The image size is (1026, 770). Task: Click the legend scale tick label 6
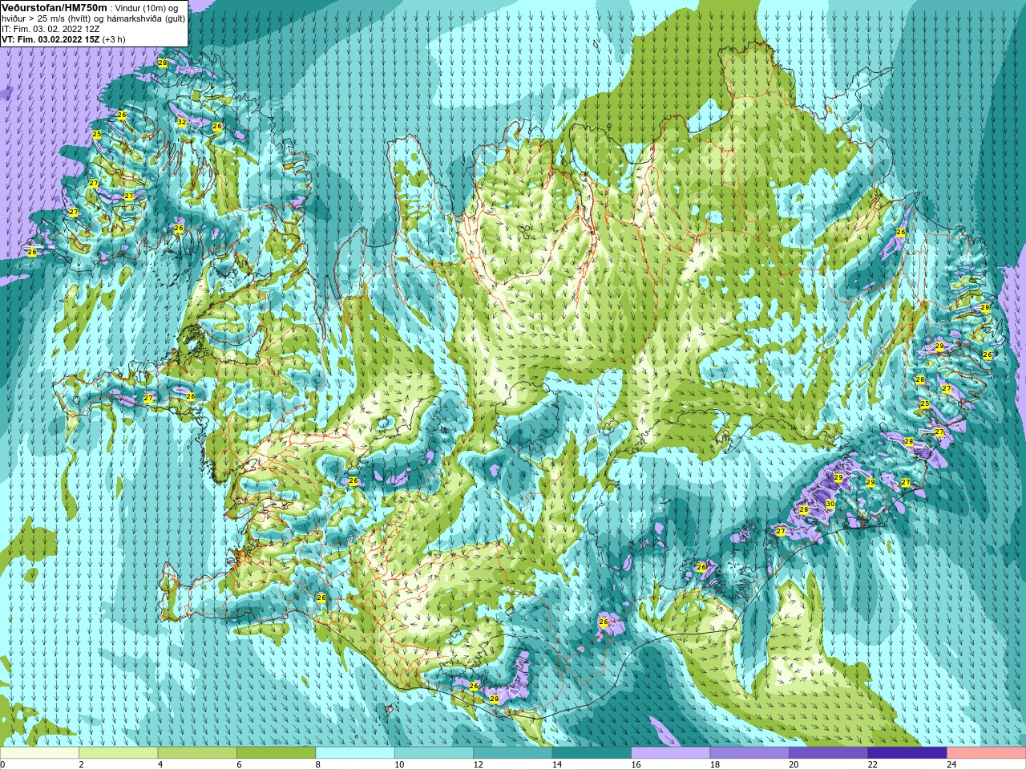[x=239, y=764]
